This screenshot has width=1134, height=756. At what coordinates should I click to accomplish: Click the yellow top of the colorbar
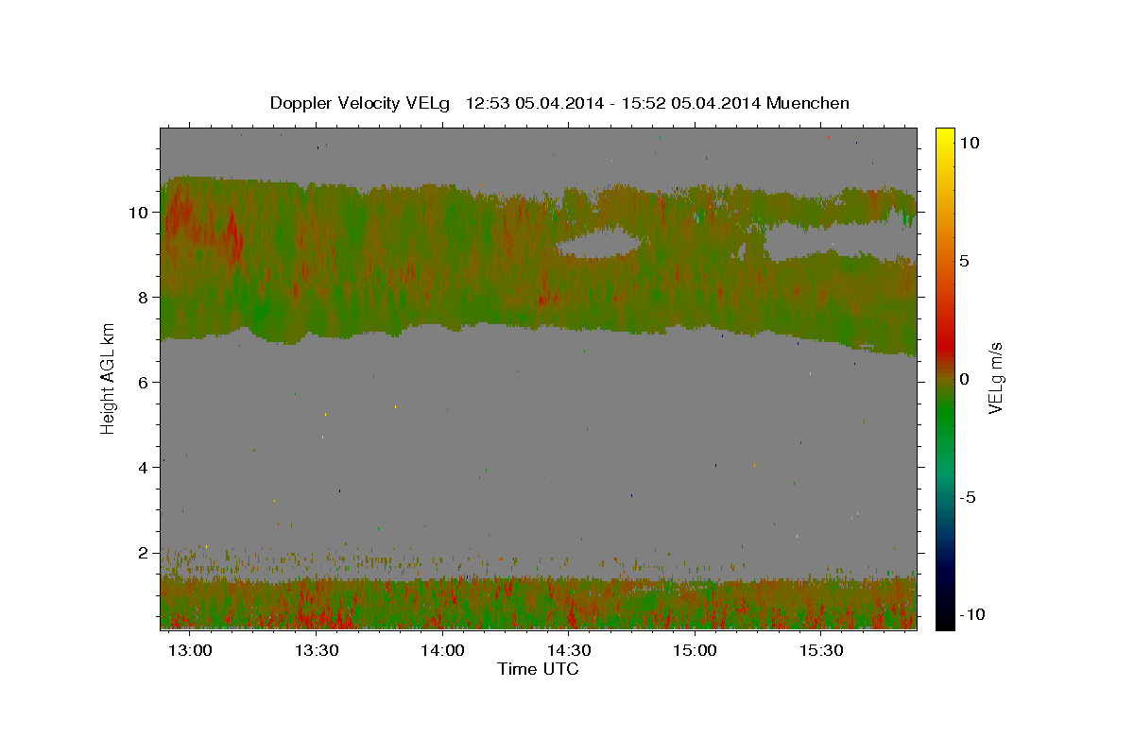pos(944,137)
